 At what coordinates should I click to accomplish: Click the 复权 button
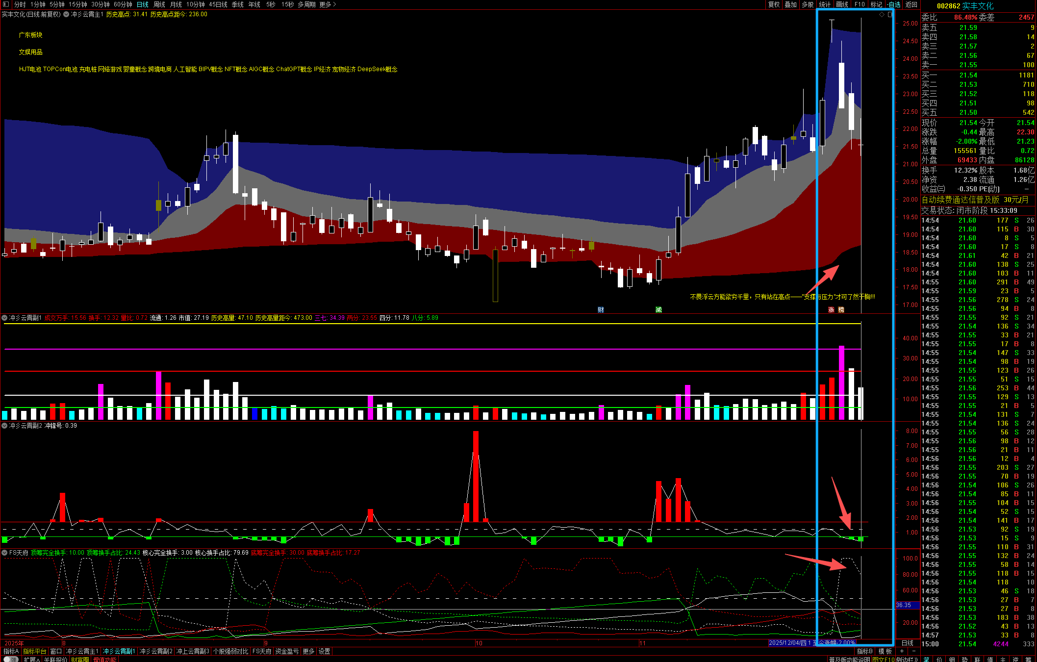774,4
